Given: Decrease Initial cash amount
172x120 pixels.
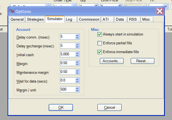Looking at the screenshot, I should 77,55.
